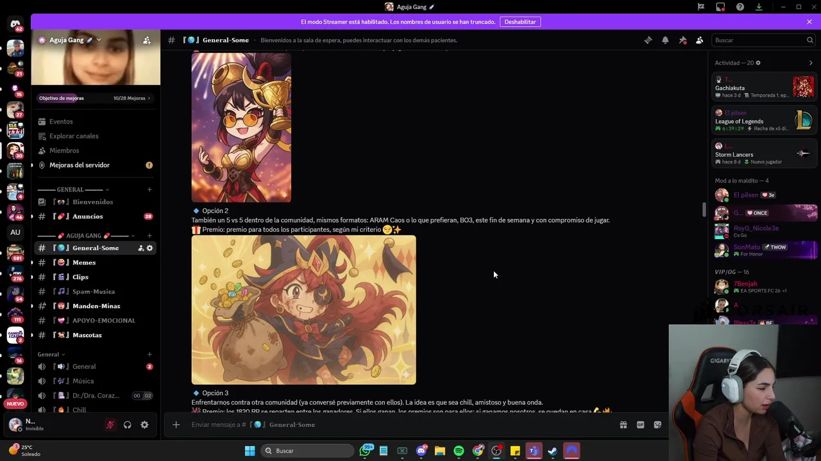Click the invite people icon beside Aguja Gang

tap(147, 40)
